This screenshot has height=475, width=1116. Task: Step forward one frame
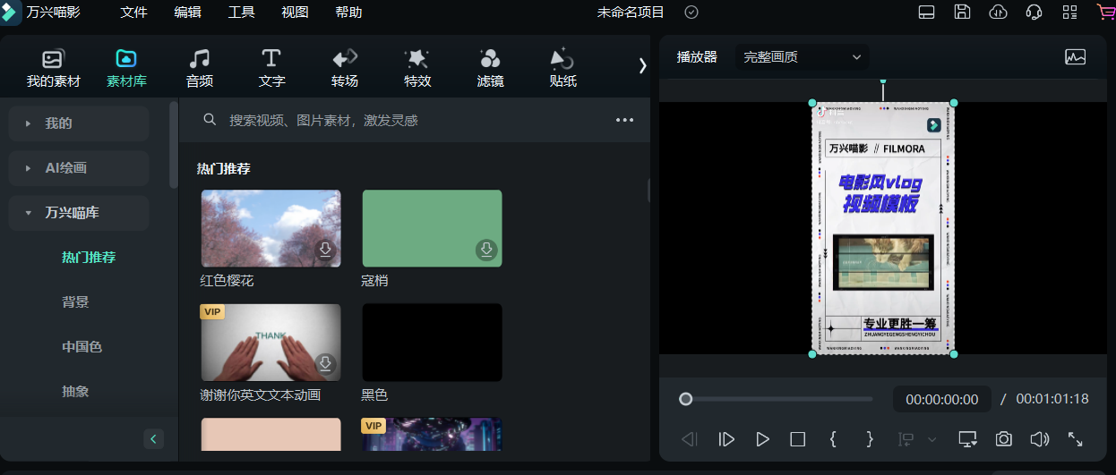[x=726, y=439]
